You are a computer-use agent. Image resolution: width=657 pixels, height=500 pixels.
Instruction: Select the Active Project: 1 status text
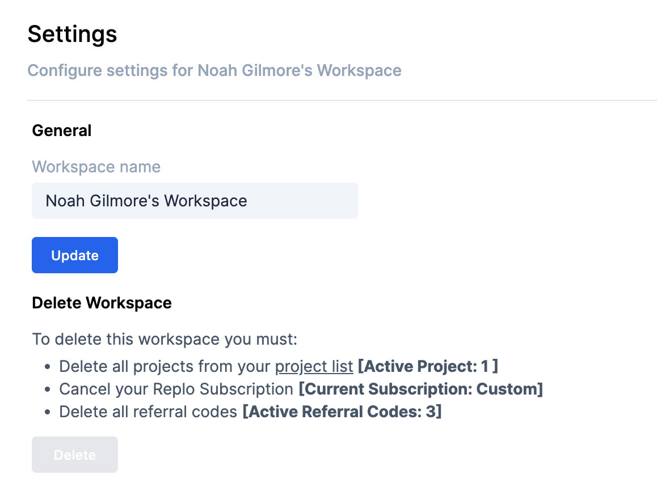pyautogui.click(x=428, y=366)
